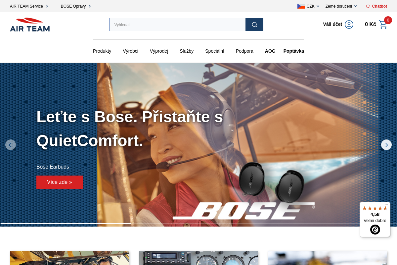Viewport: 397px width, 265px height.
Task: Open the CZK currency dropdown
Action: 313,6
